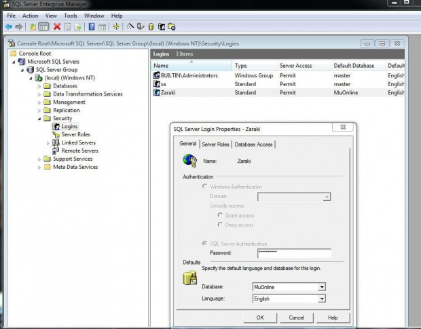Click the Up one level folder icon

coord(33,27)
